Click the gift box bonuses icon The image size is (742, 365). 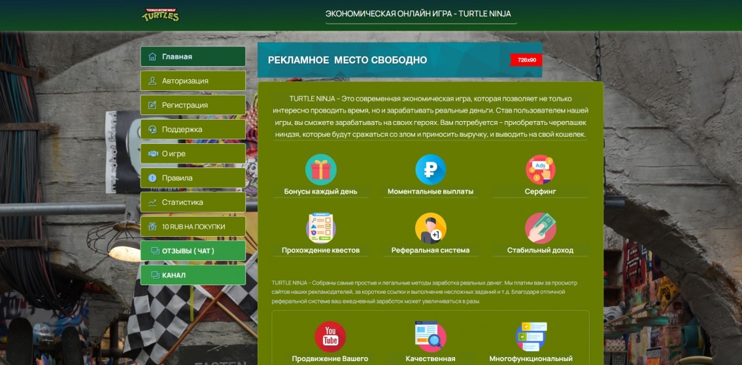pyautogui.click(x=320, y=169)
